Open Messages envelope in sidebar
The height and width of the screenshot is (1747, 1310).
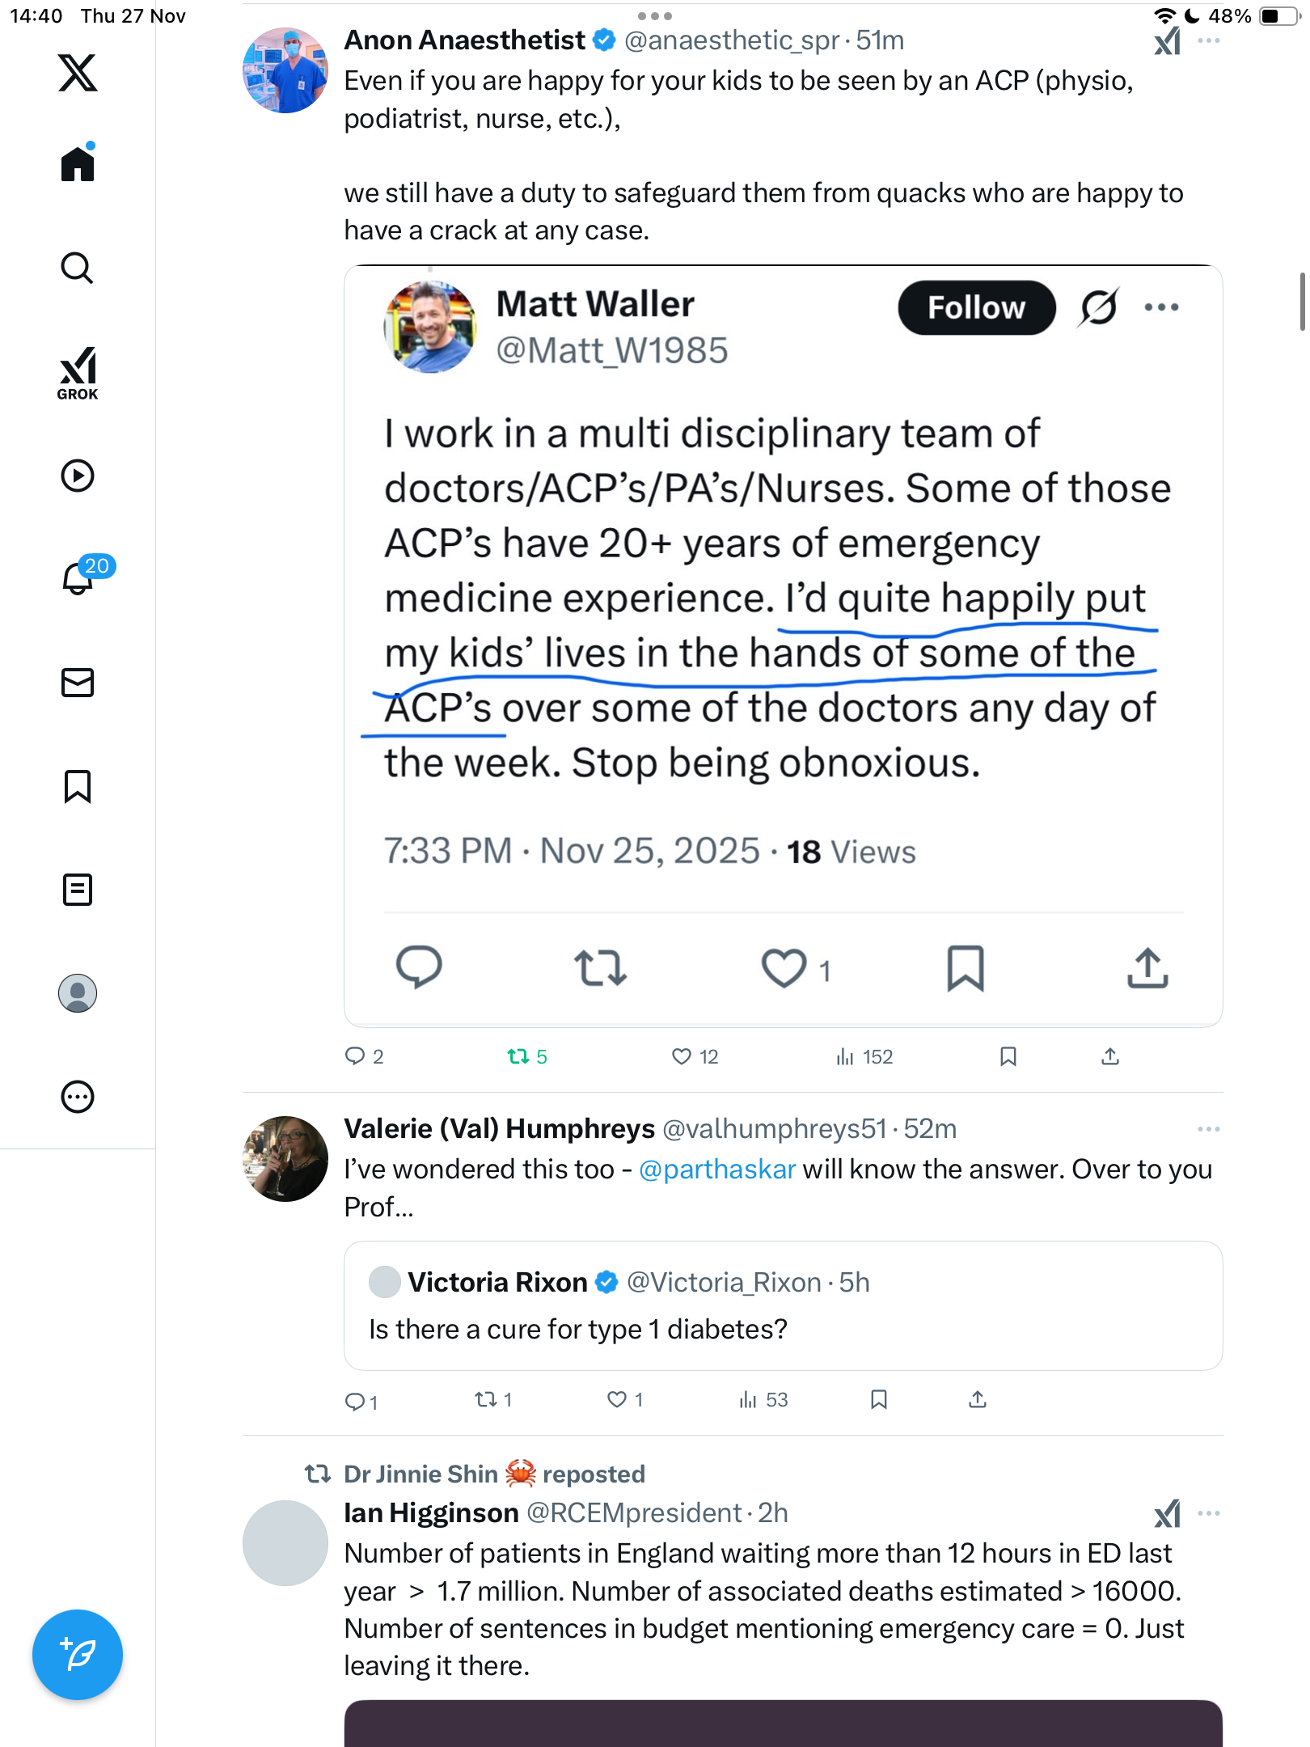78,683
